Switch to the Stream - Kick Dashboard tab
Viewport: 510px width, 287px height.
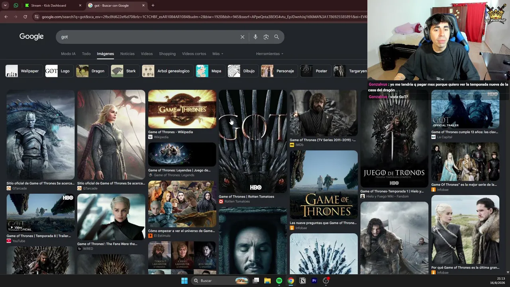coord(52,6)
